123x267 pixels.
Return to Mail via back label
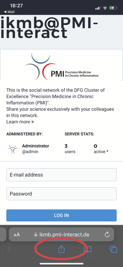(x=9, y=12)
